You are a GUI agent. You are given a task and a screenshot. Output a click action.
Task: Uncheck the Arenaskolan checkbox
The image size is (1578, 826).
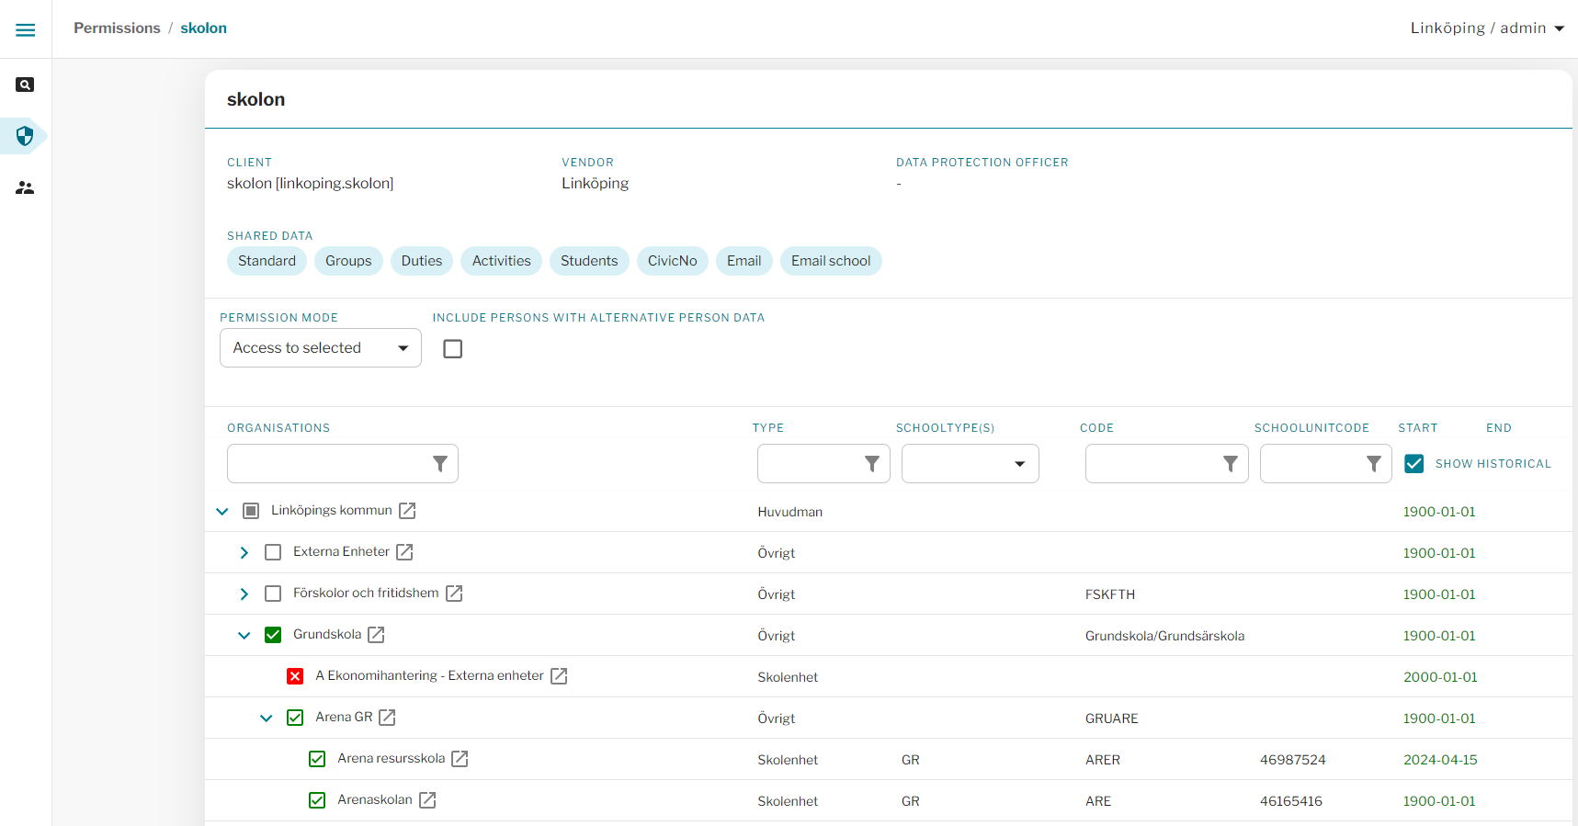tap(317, 800)
